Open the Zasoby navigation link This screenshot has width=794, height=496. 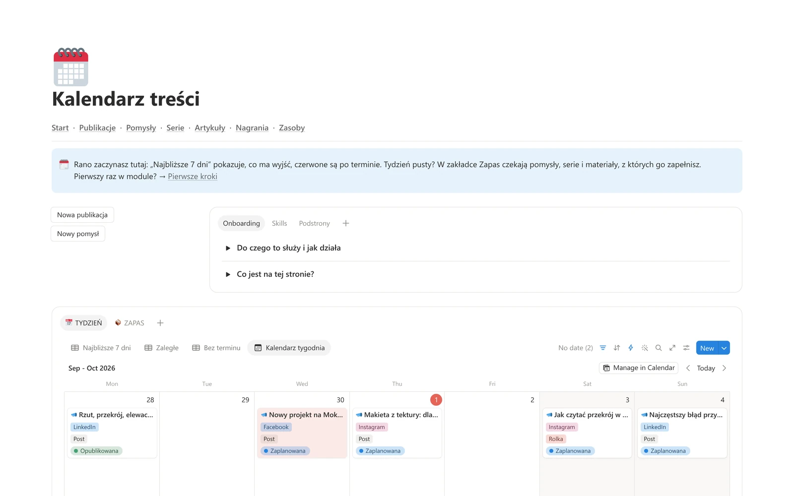[x=292, y=127]
